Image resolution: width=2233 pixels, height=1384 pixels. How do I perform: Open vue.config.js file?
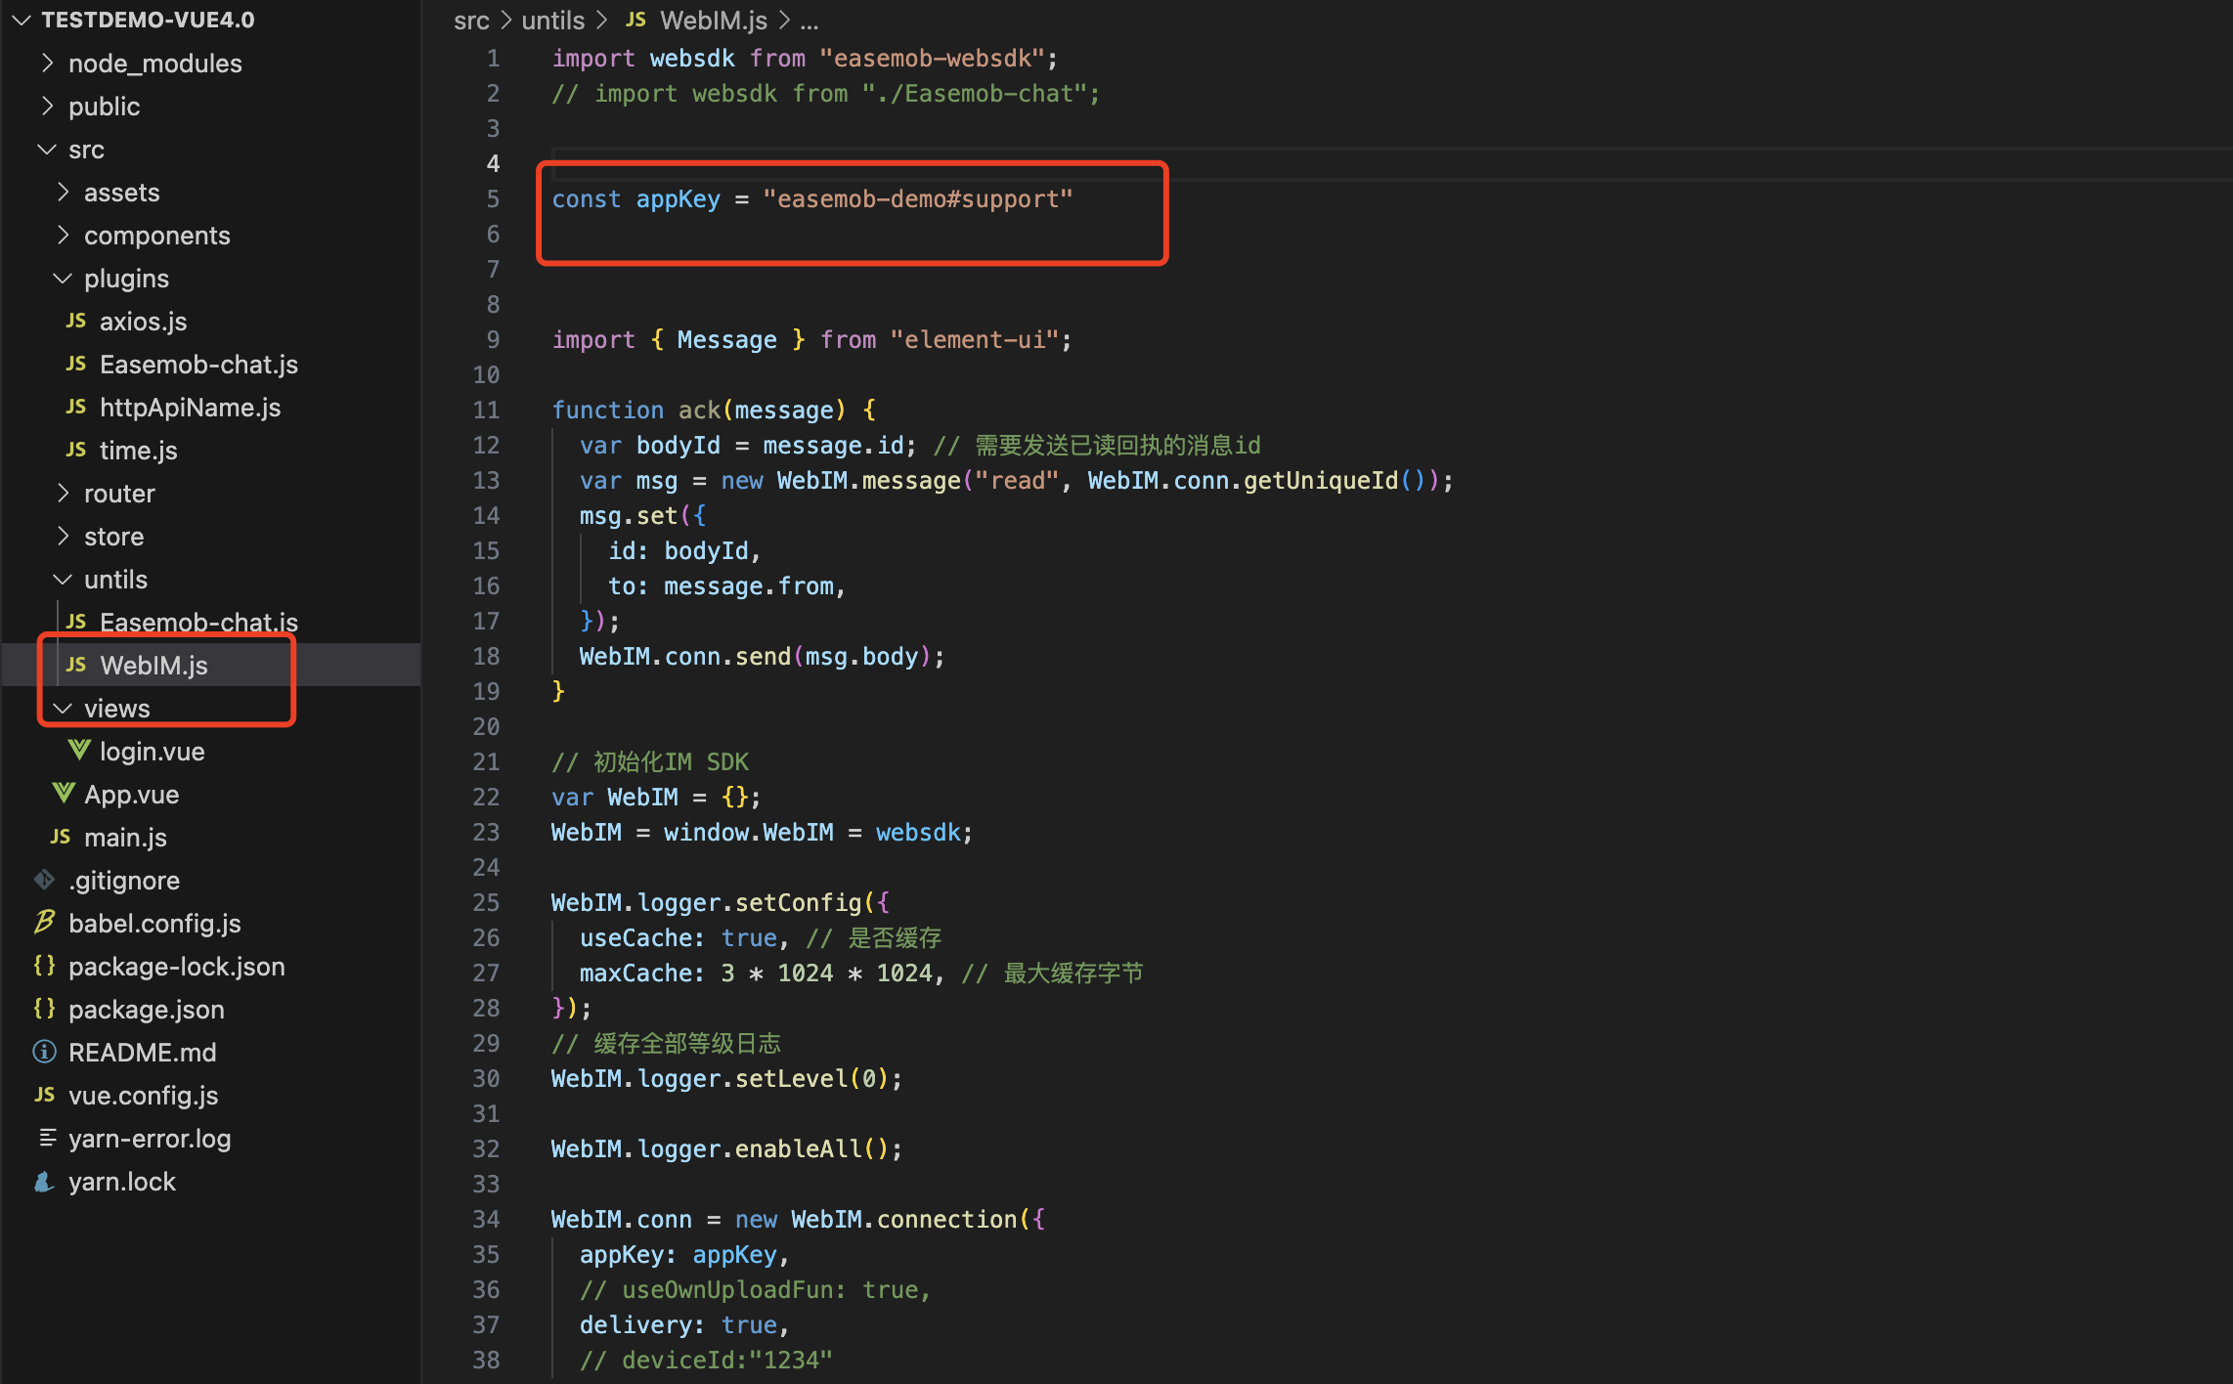[143, 1096]
